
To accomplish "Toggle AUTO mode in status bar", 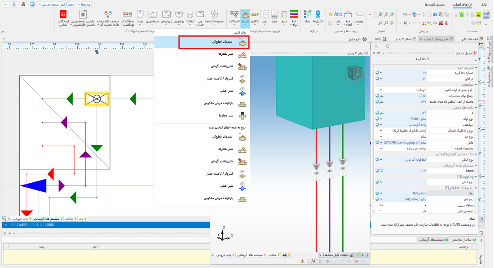I will 23,225.
